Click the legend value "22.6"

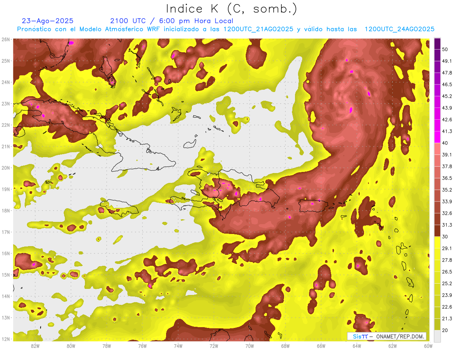447,307
